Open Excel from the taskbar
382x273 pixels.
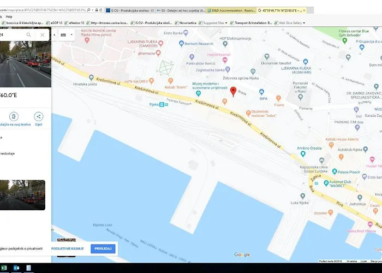pyautogui.click(x=4, y=268)
